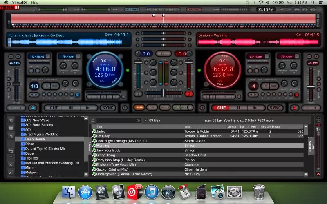Click the right deck loop length 4 display
Viewport: 327px width, 204px height.
pos(253,86)
